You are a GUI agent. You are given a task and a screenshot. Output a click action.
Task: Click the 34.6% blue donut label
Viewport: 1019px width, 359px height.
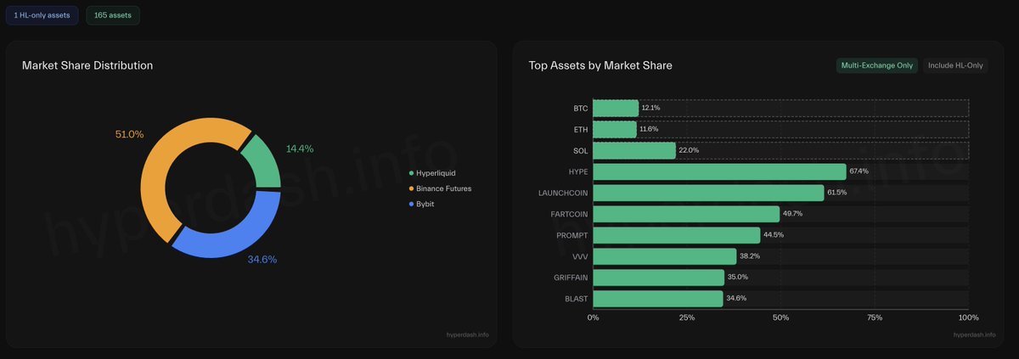click(262, 259)
